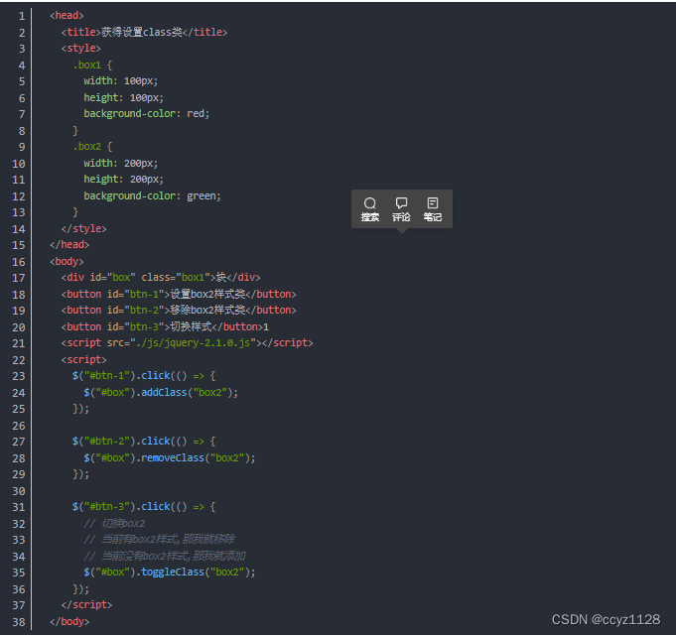This screenshot has width=676, height=637.
Task: Click the closing body tag
Action: pos(69,622)
